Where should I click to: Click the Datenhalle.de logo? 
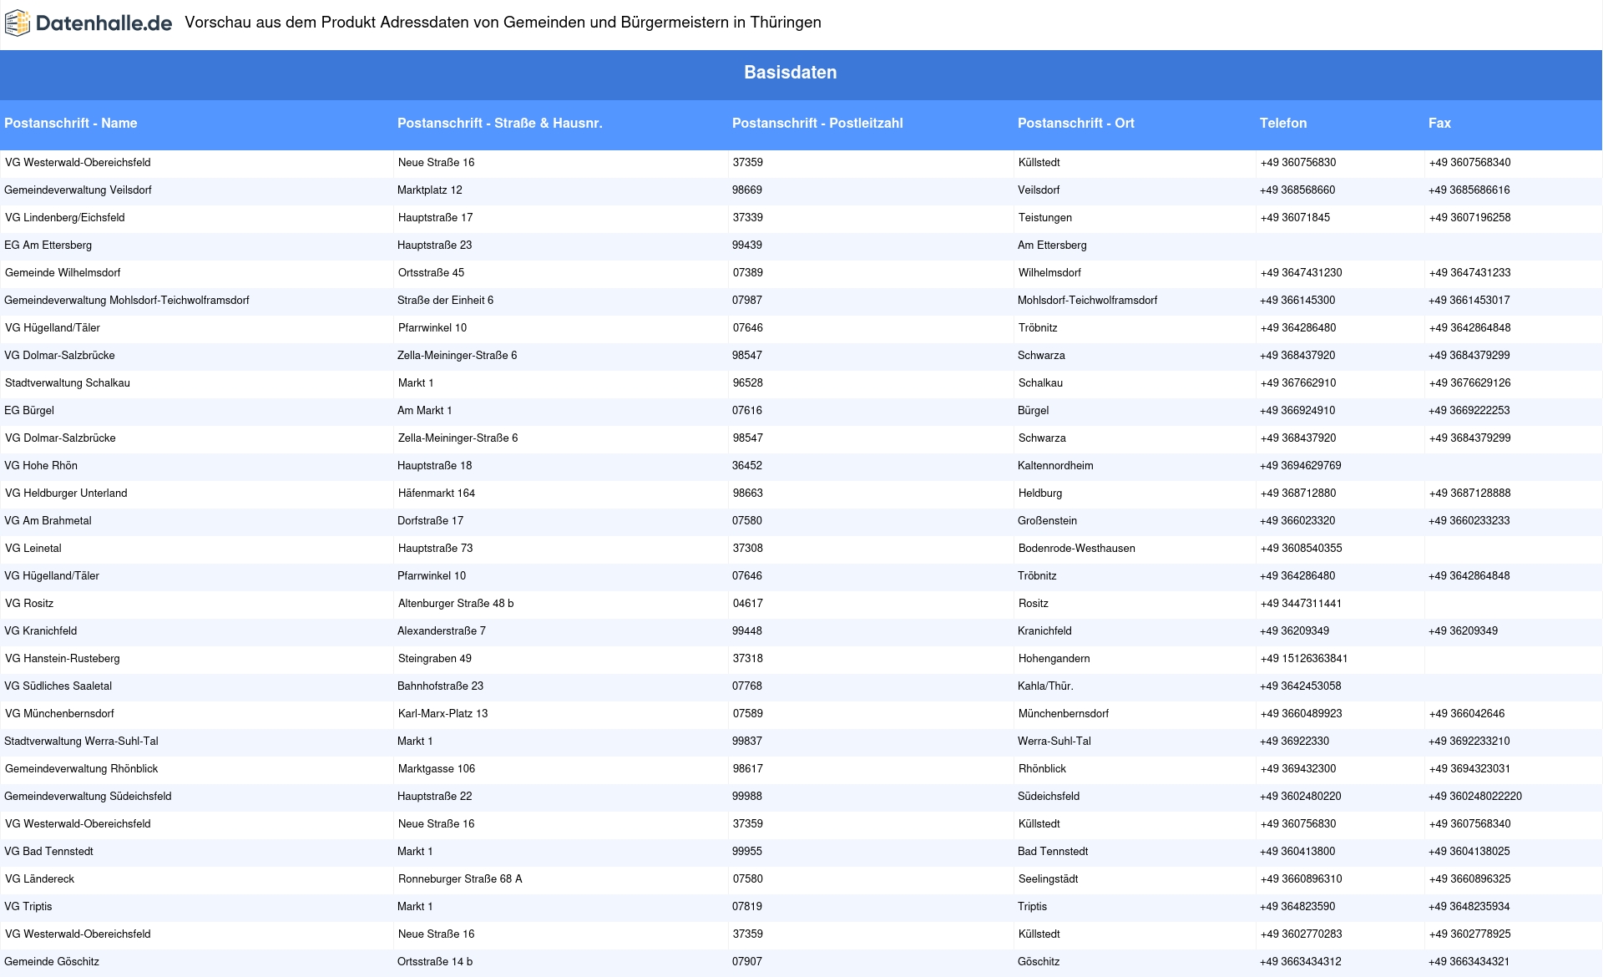(88, 23)
